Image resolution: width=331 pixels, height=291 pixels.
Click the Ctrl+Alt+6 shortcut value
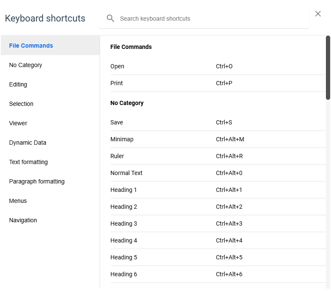[x=229, y=274]
